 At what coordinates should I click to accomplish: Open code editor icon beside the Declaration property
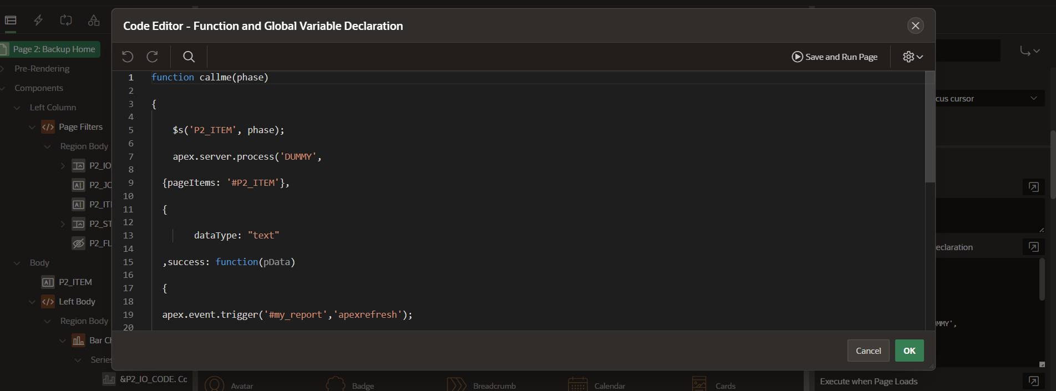(x=1034, y=247)
